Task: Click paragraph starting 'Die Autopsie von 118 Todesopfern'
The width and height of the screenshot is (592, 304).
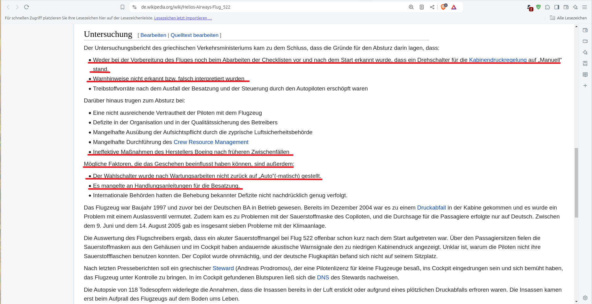Action: click(323, 294)
